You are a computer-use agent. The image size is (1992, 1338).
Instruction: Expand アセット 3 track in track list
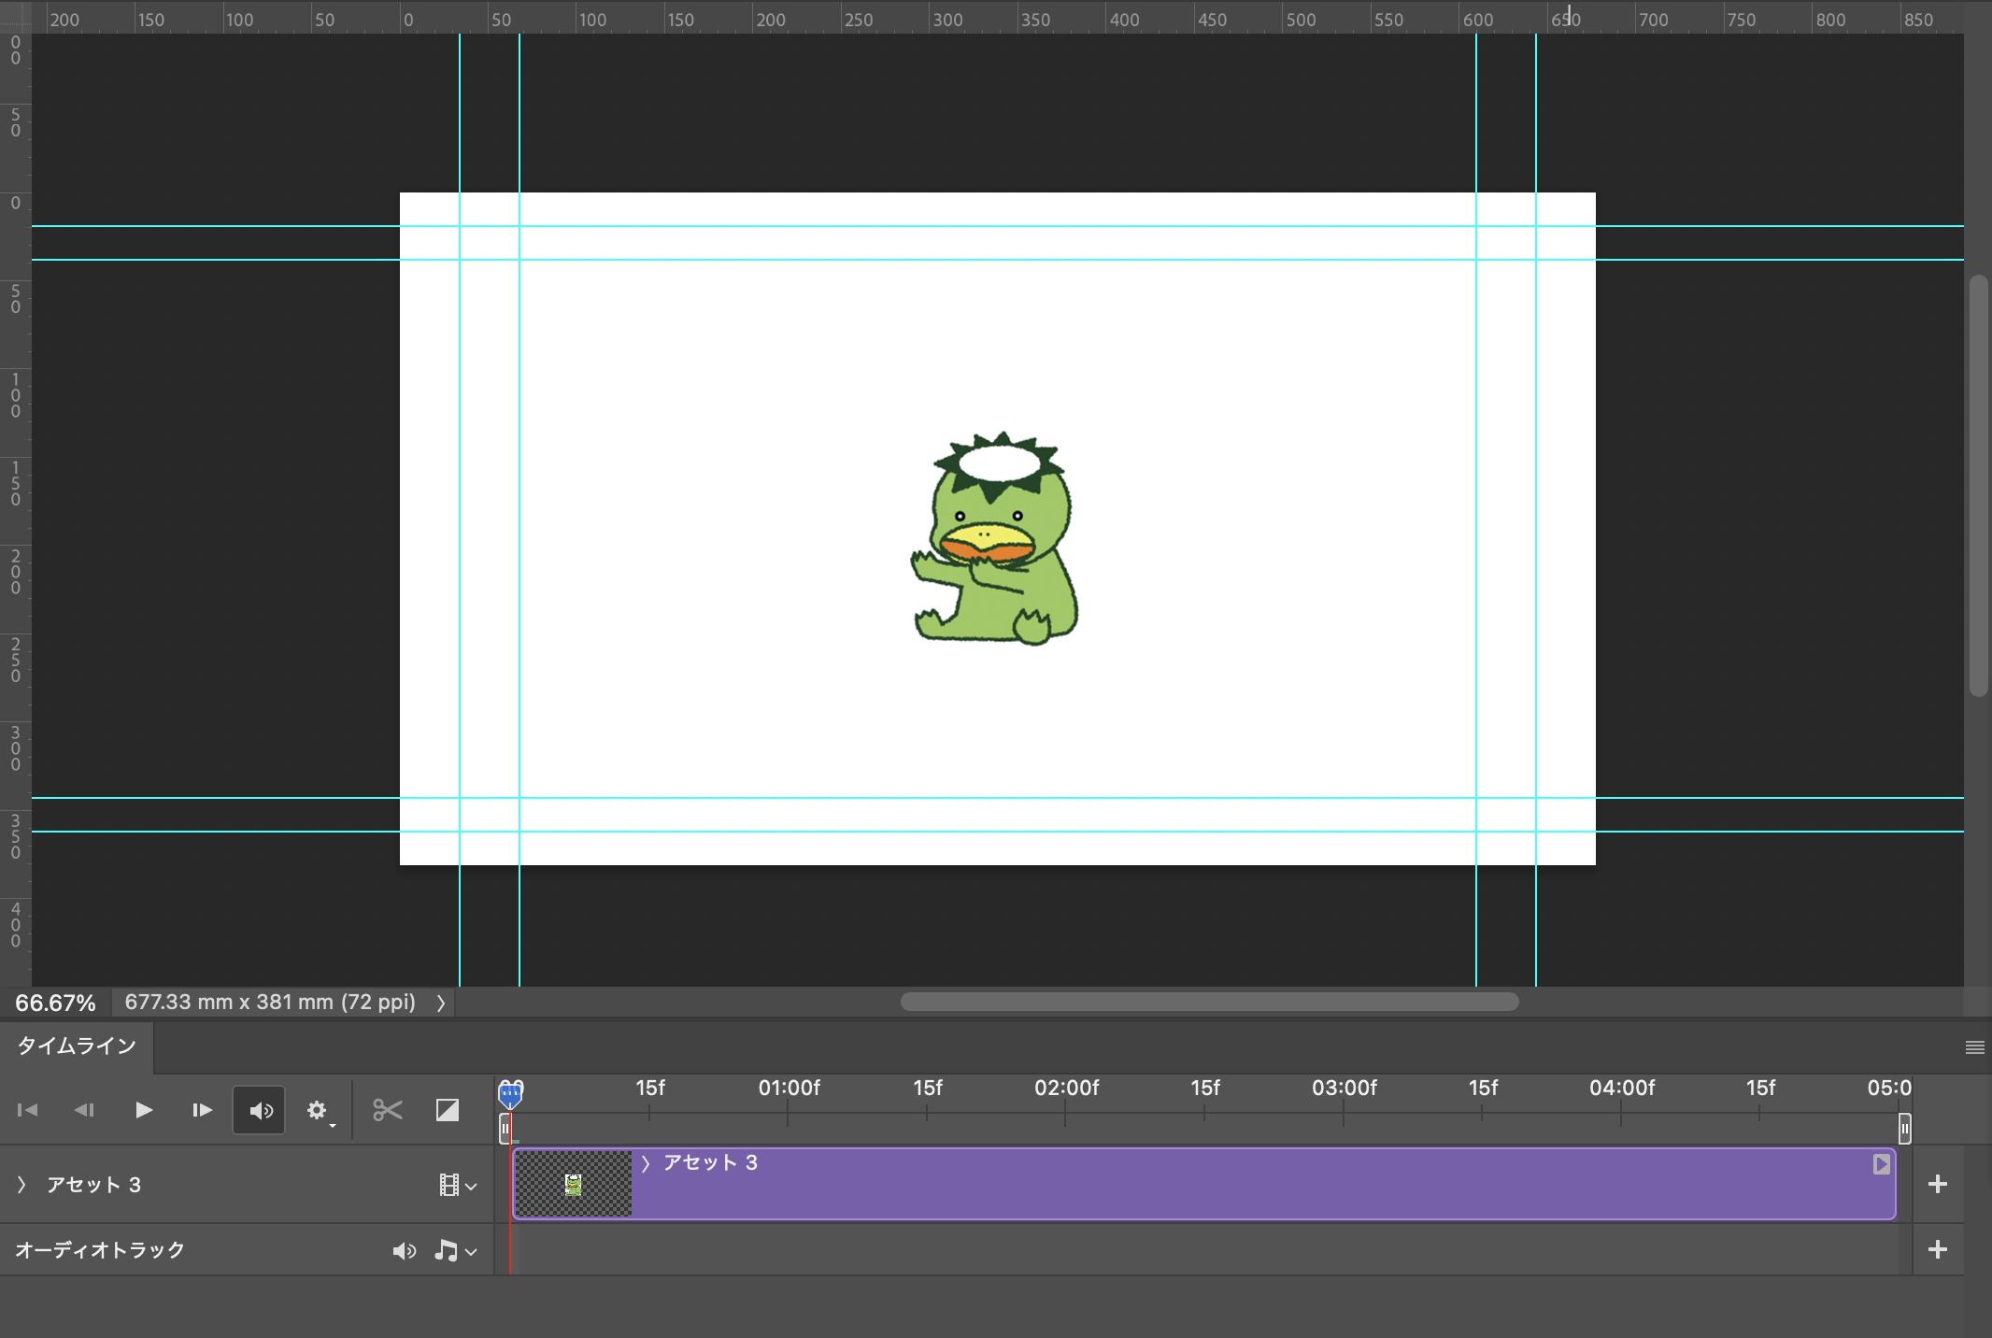pos(21,1185)
